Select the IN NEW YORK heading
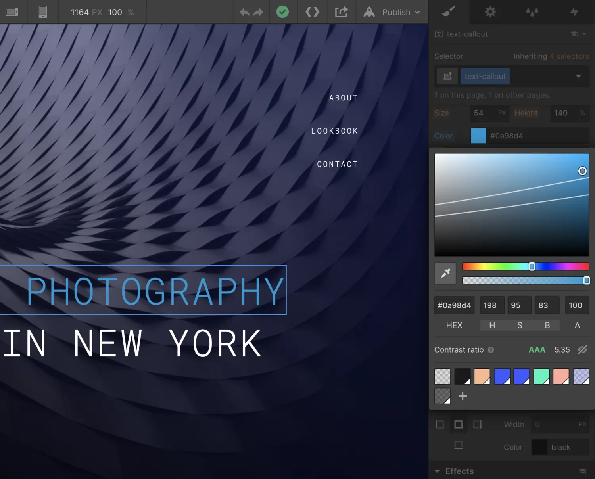Image resolution: width=595 pixels, height=479 pixels. click(132, 343)
